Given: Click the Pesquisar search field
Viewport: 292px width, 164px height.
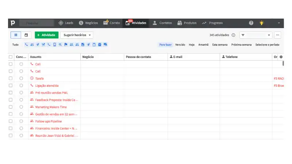Looking at the screenshot, I should click(x=36, y=23).
